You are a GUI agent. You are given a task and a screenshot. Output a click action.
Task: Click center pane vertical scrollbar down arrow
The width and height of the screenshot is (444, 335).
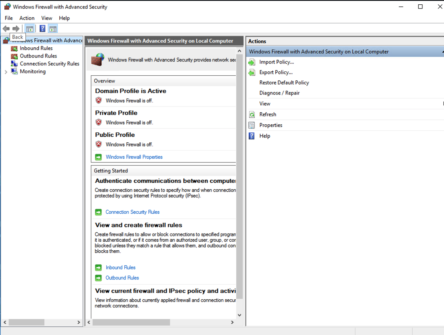[240, 315]
